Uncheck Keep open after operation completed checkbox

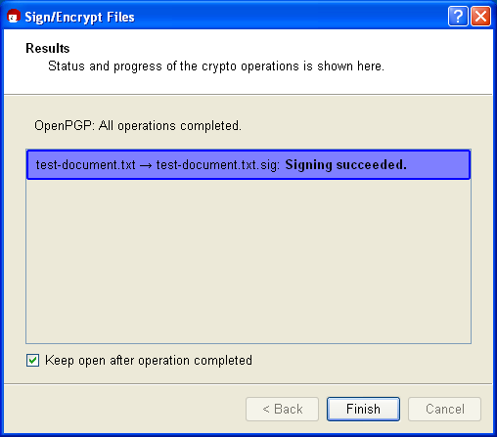tap(32, 361)
